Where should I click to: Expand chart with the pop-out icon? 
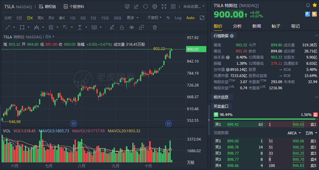[x=202, y=18]
